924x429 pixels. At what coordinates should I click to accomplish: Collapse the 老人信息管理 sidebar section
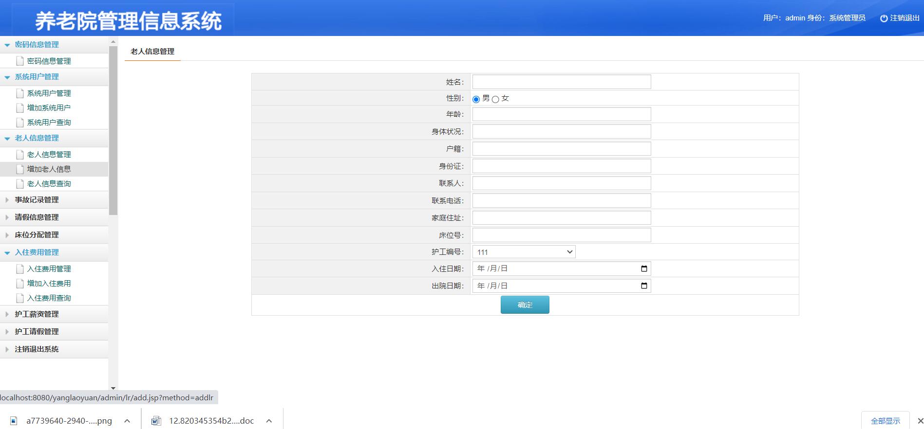coord(7,138)
